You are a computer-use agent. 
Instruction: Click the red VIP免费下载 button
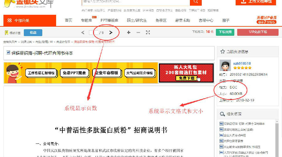(258, 32)
